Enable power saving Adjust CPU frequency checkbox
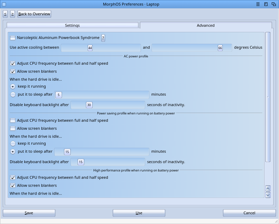 [13, 120]
